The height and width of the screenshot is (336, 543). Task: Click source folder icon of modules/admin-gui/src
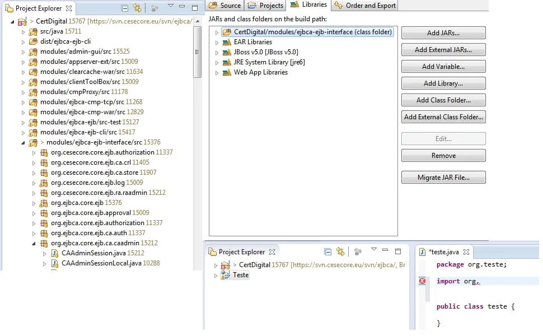pyautogui.click(x=33, y=52)
